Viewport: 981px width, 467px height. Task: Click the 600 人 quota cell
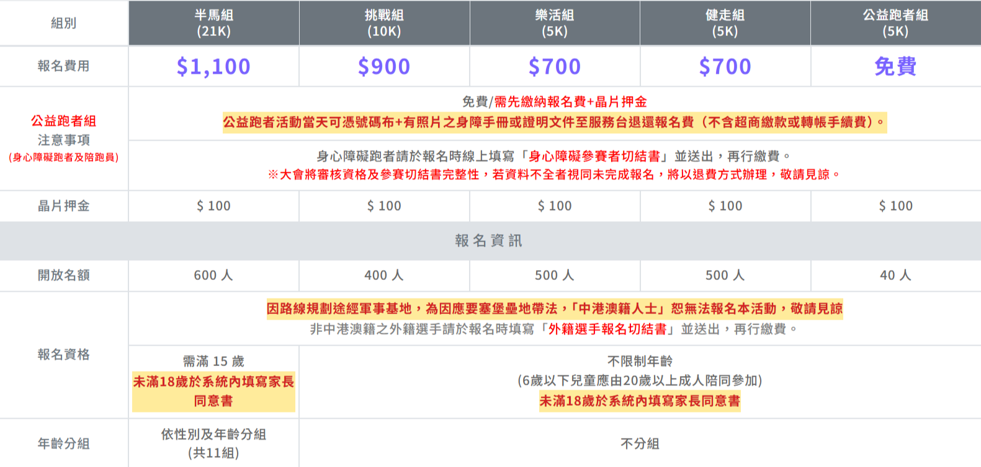coord(213,275)
